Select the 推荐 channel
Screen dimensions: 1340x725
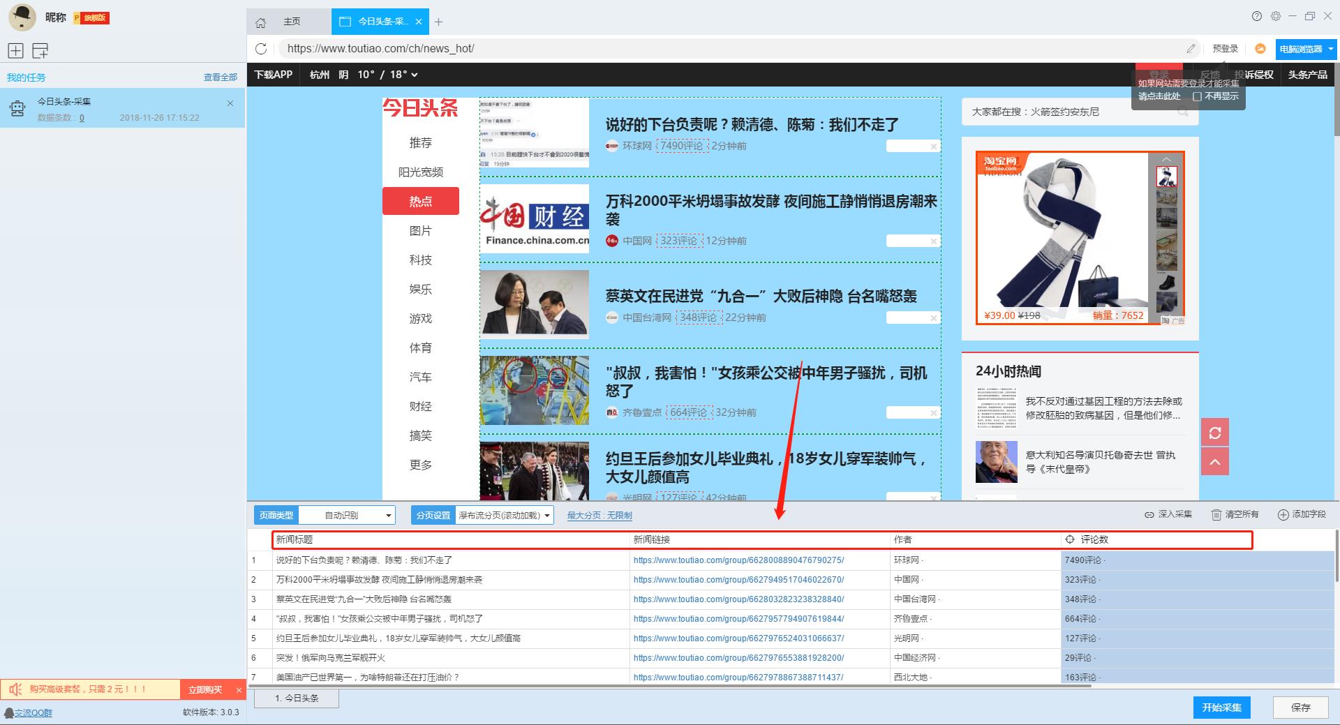(421, 142)
